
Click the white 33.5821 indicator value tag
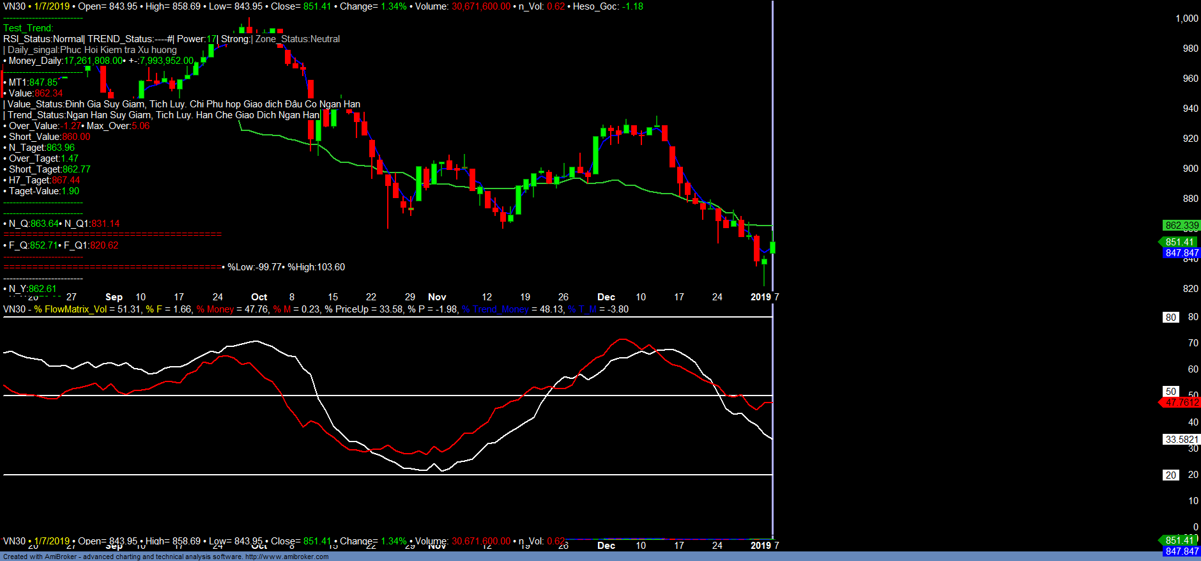[1181, 440]
